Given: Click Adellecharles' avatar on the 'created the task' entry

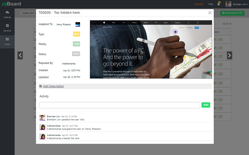Looking at the screenshot, I should coord(42,137).
